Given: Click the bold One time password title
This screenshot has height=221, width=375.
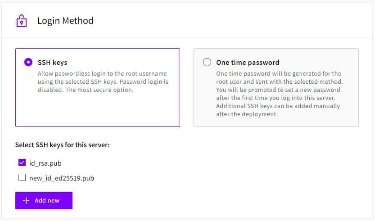Looking at the screenshot, I should pyautogui.click(x=248, y=63).
